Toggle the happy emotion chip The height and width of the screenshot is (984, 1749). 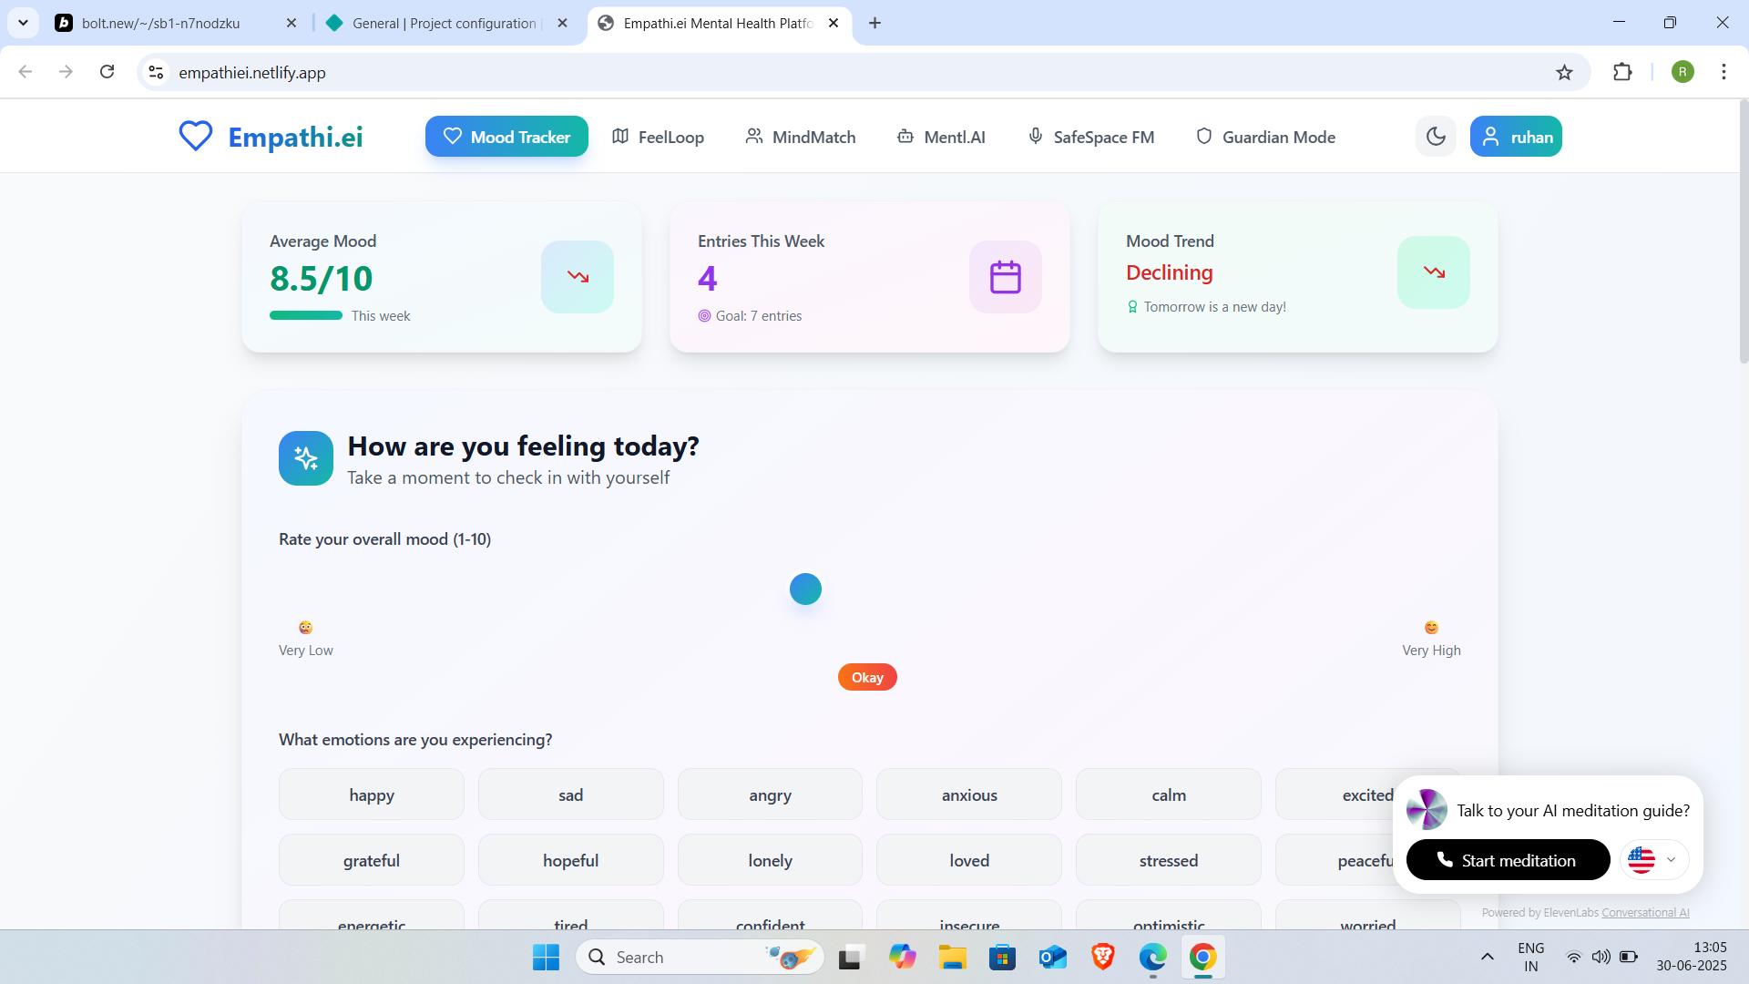[x=372, y=794]
